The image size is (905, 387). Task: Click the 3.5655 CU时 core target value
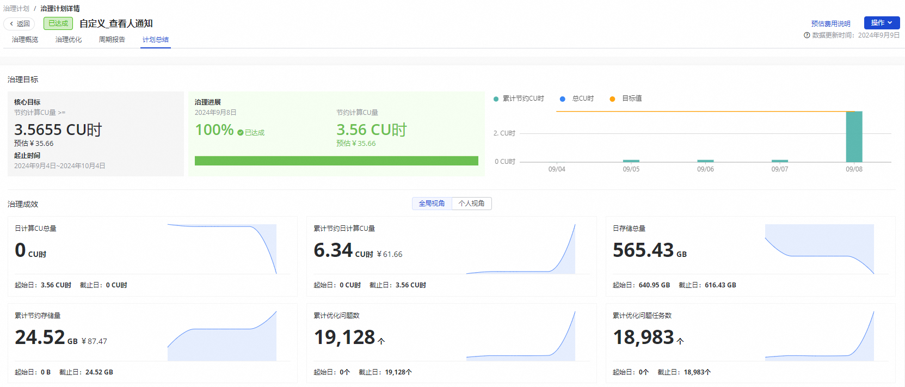(58, 130)
